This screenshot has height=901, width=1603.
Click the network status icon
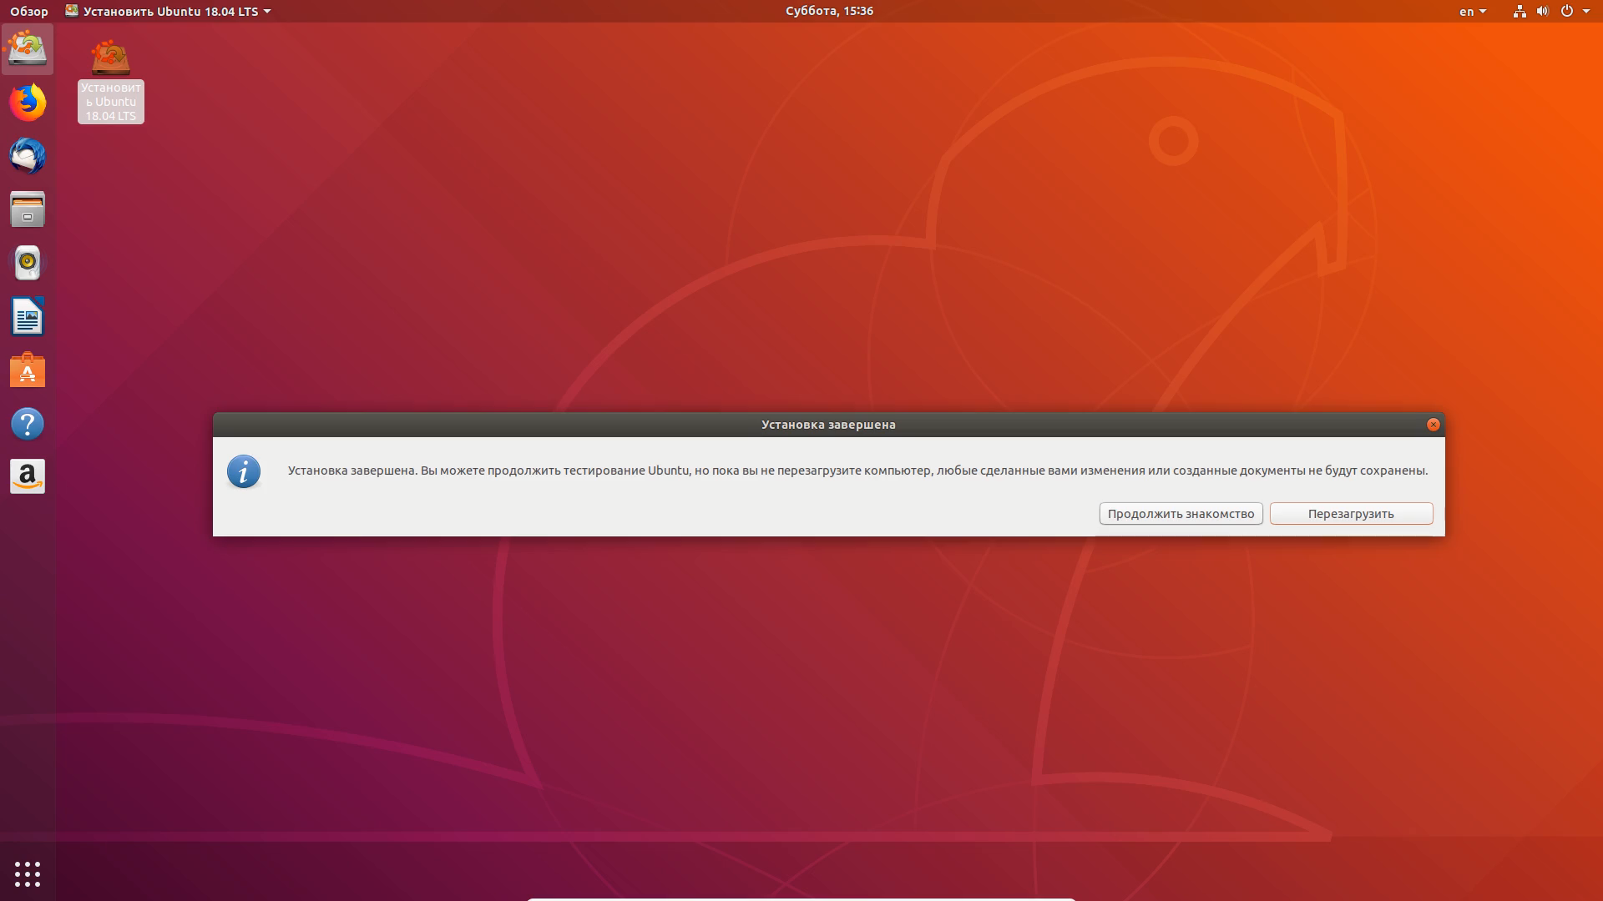pos(1520,11)
